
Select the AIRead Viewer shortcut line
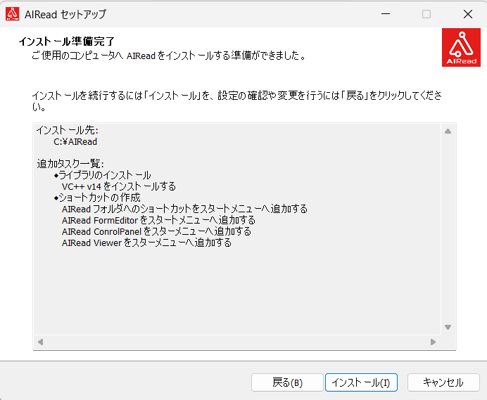(x=146, y=243)
